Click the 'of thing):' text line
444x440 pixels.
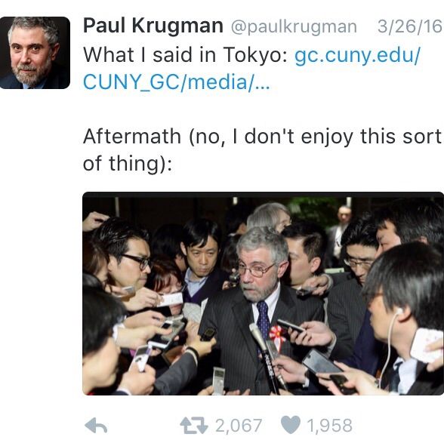(128, 164)
